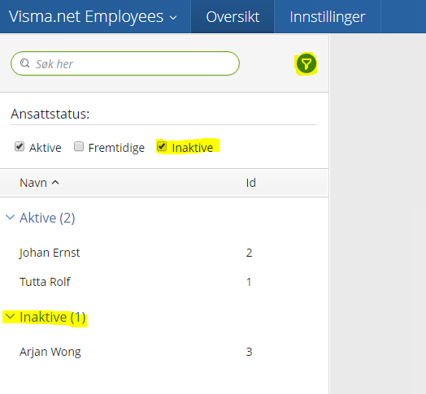
Task: Uncheck the Inaktive checkbox
Action: click(162, 146)
